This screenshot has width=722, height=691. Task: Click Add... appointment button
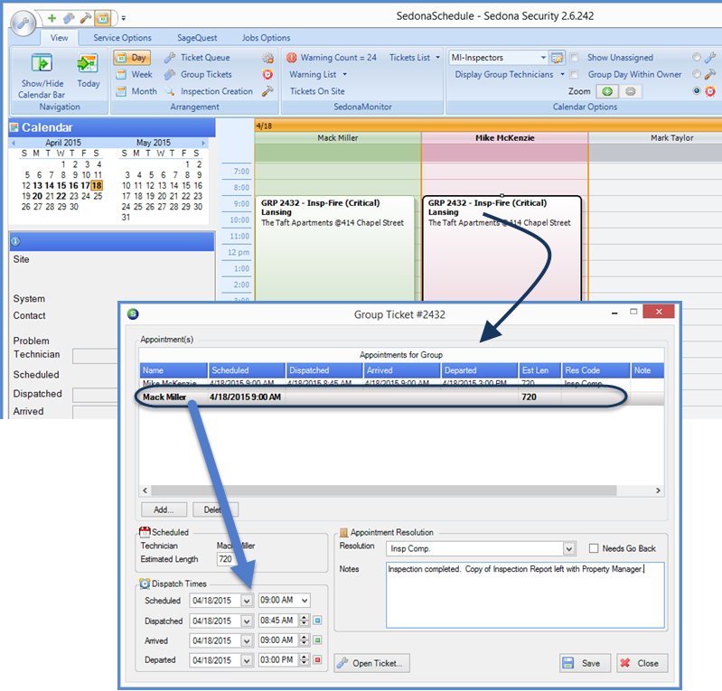[164, 509]
